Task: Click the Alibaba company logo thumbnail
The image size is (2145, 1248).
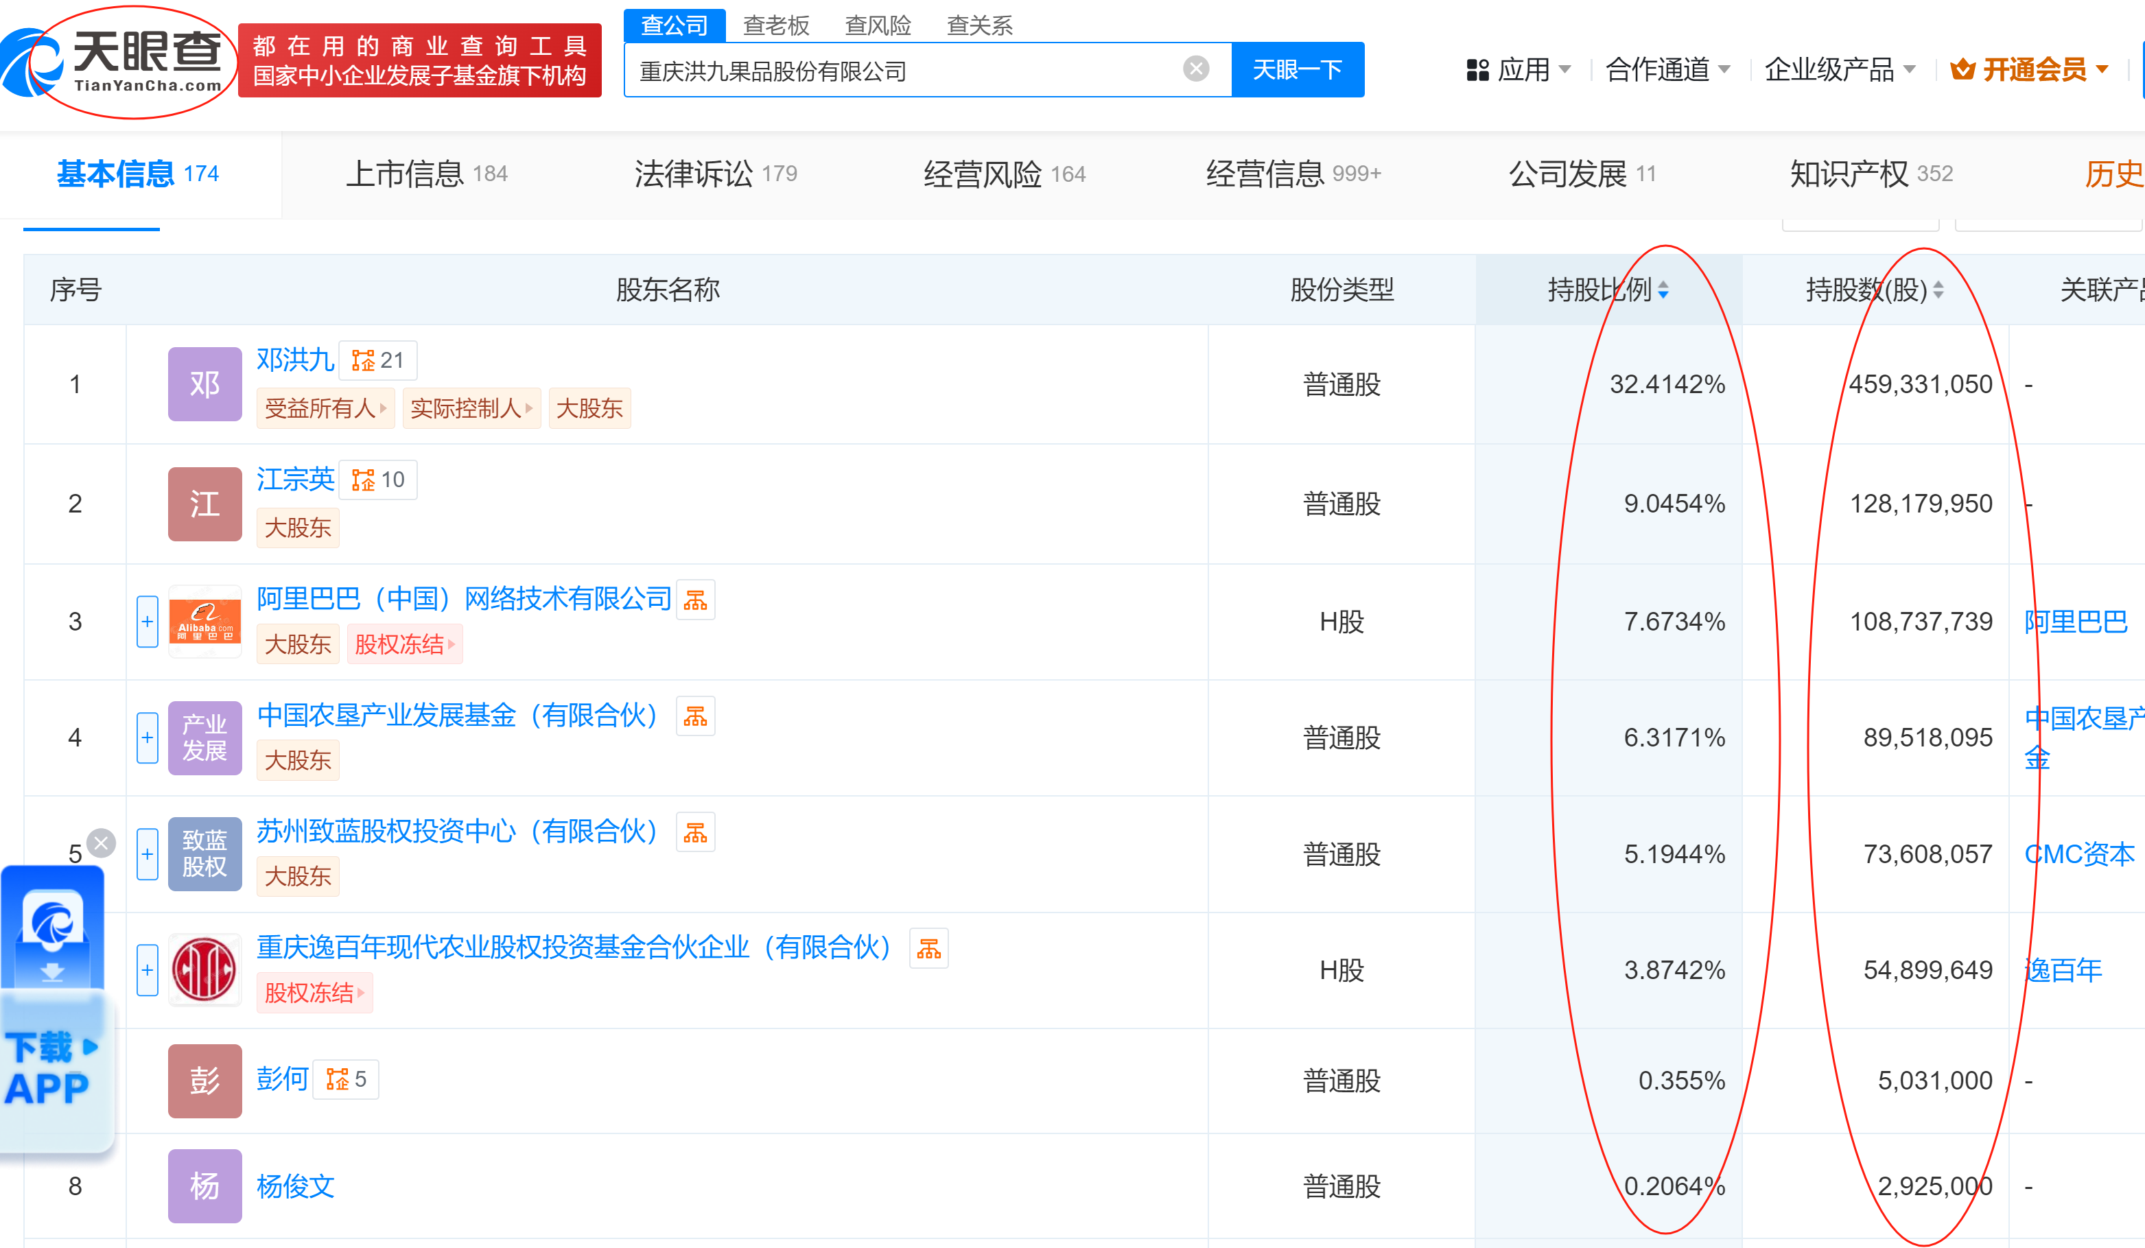Action: [x=204, y=622]
